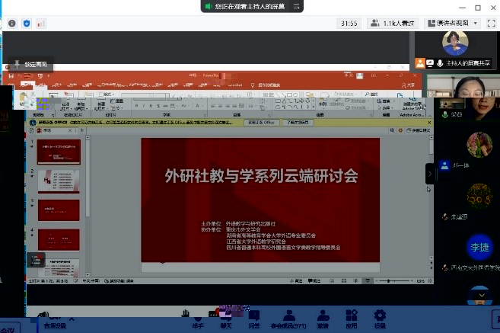Select slide 2 thumbnail
The height and width of the screenshot is (333, 500).
[59, 181]
